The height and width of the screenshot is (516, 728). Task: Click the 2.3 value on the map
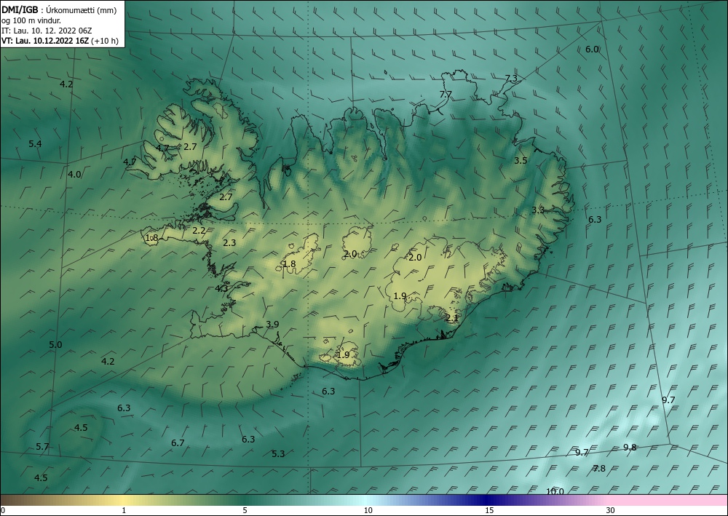229,242
